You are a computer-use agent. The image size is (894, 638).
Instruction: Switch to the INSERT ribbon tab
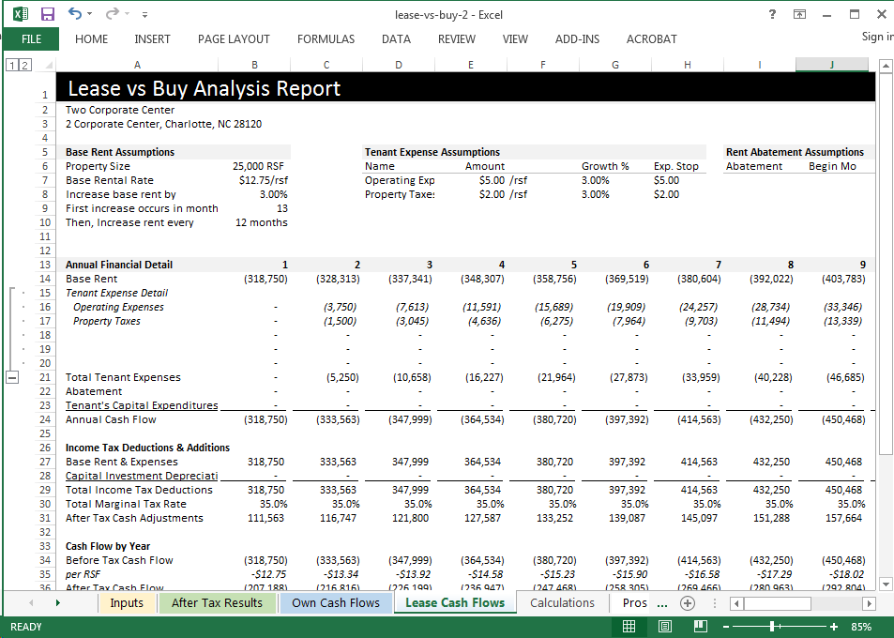coord(152,38)
